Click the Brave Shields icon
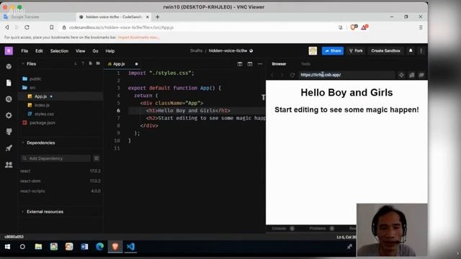The height and width of the screenshot is (259, 461). point(354,27)
